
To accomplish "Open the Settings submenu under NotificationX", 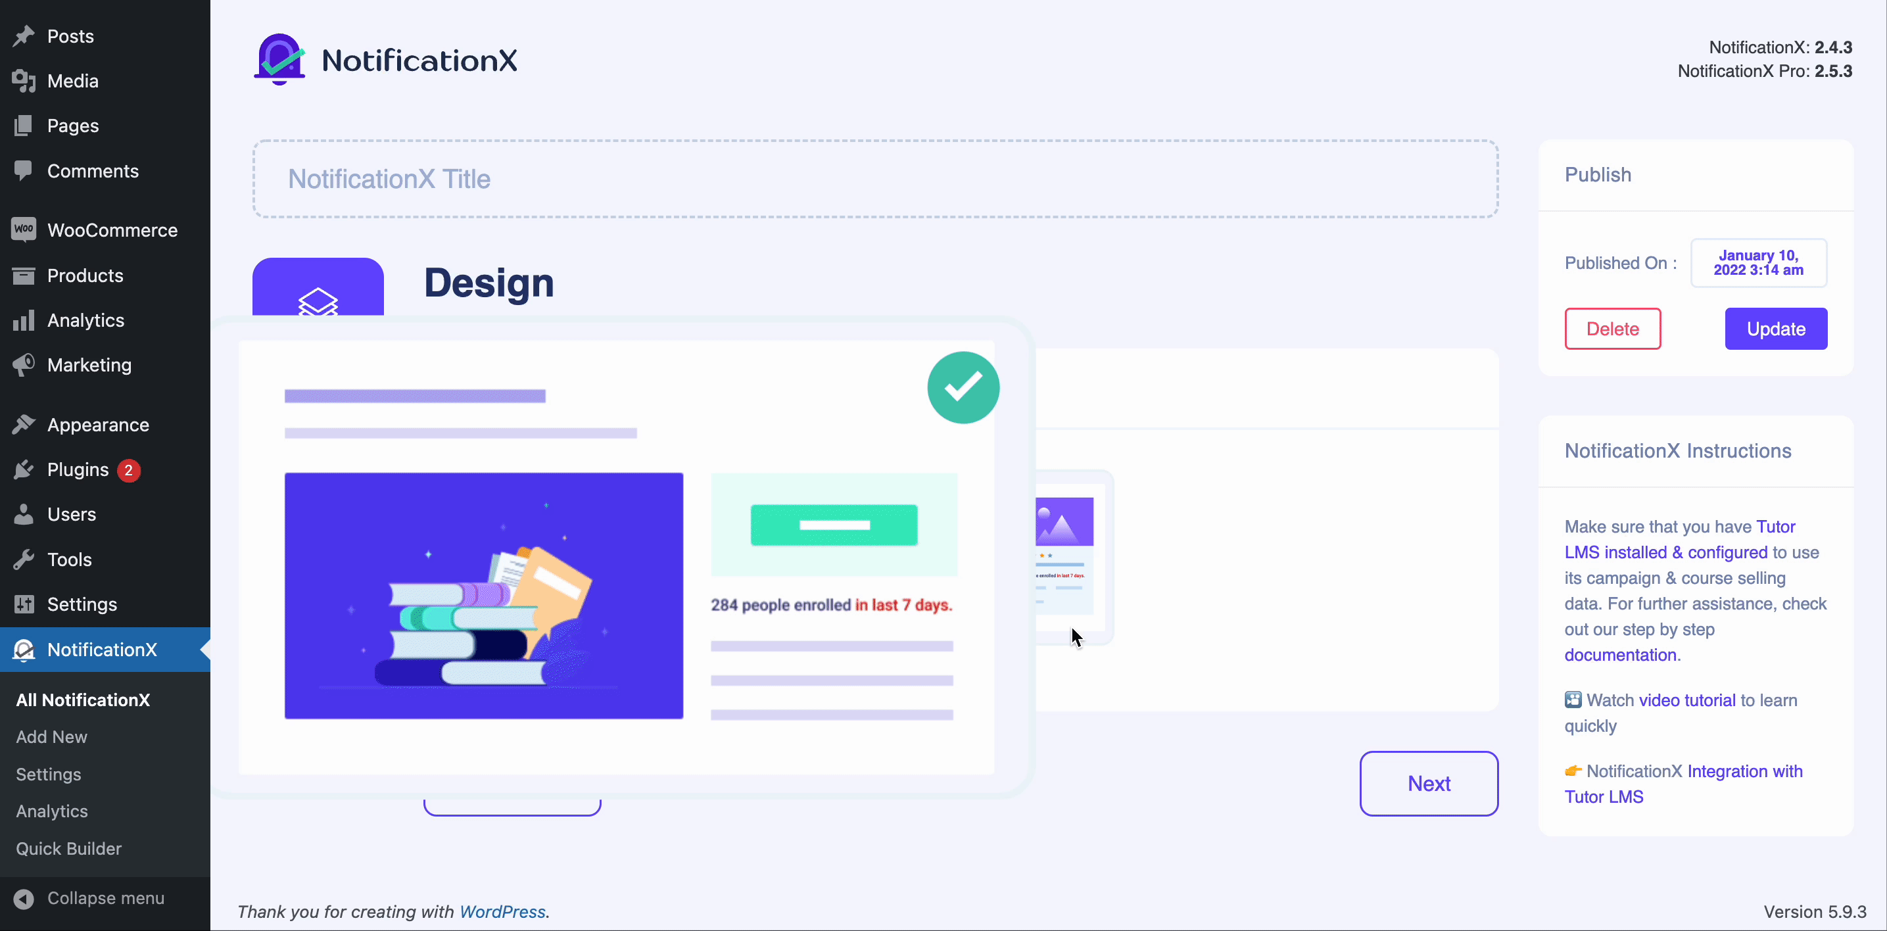I will 48,773.
